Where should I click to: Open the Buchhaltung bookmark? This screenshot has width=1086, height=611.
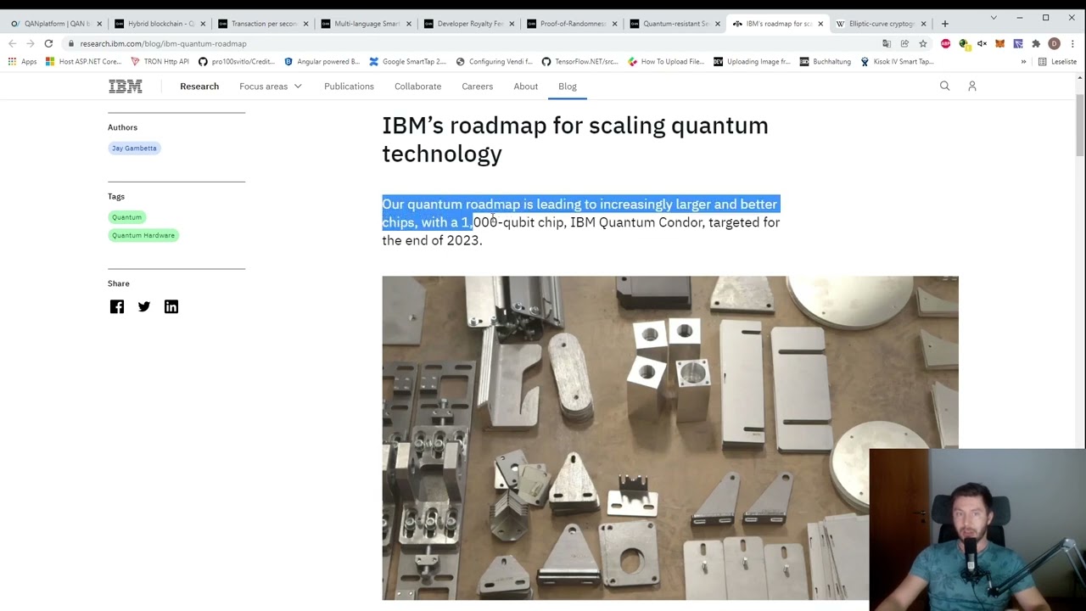click(825, 61)
